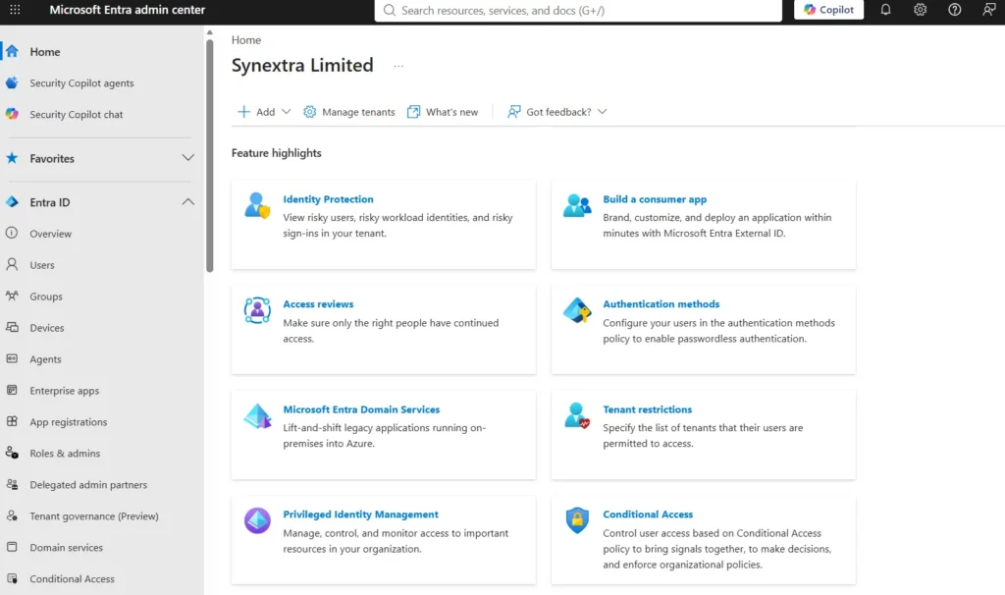1005x595 pixels.
Task: Click the Authentication methods card icon
Action: click(577, 310)
